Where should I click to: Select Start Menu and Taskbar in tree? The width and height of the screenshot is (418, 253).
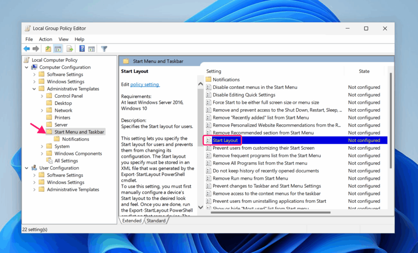tap(79, 132)
